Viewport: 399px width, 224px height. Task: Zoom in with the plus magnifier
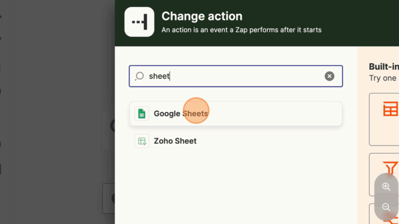coord(386,187)
